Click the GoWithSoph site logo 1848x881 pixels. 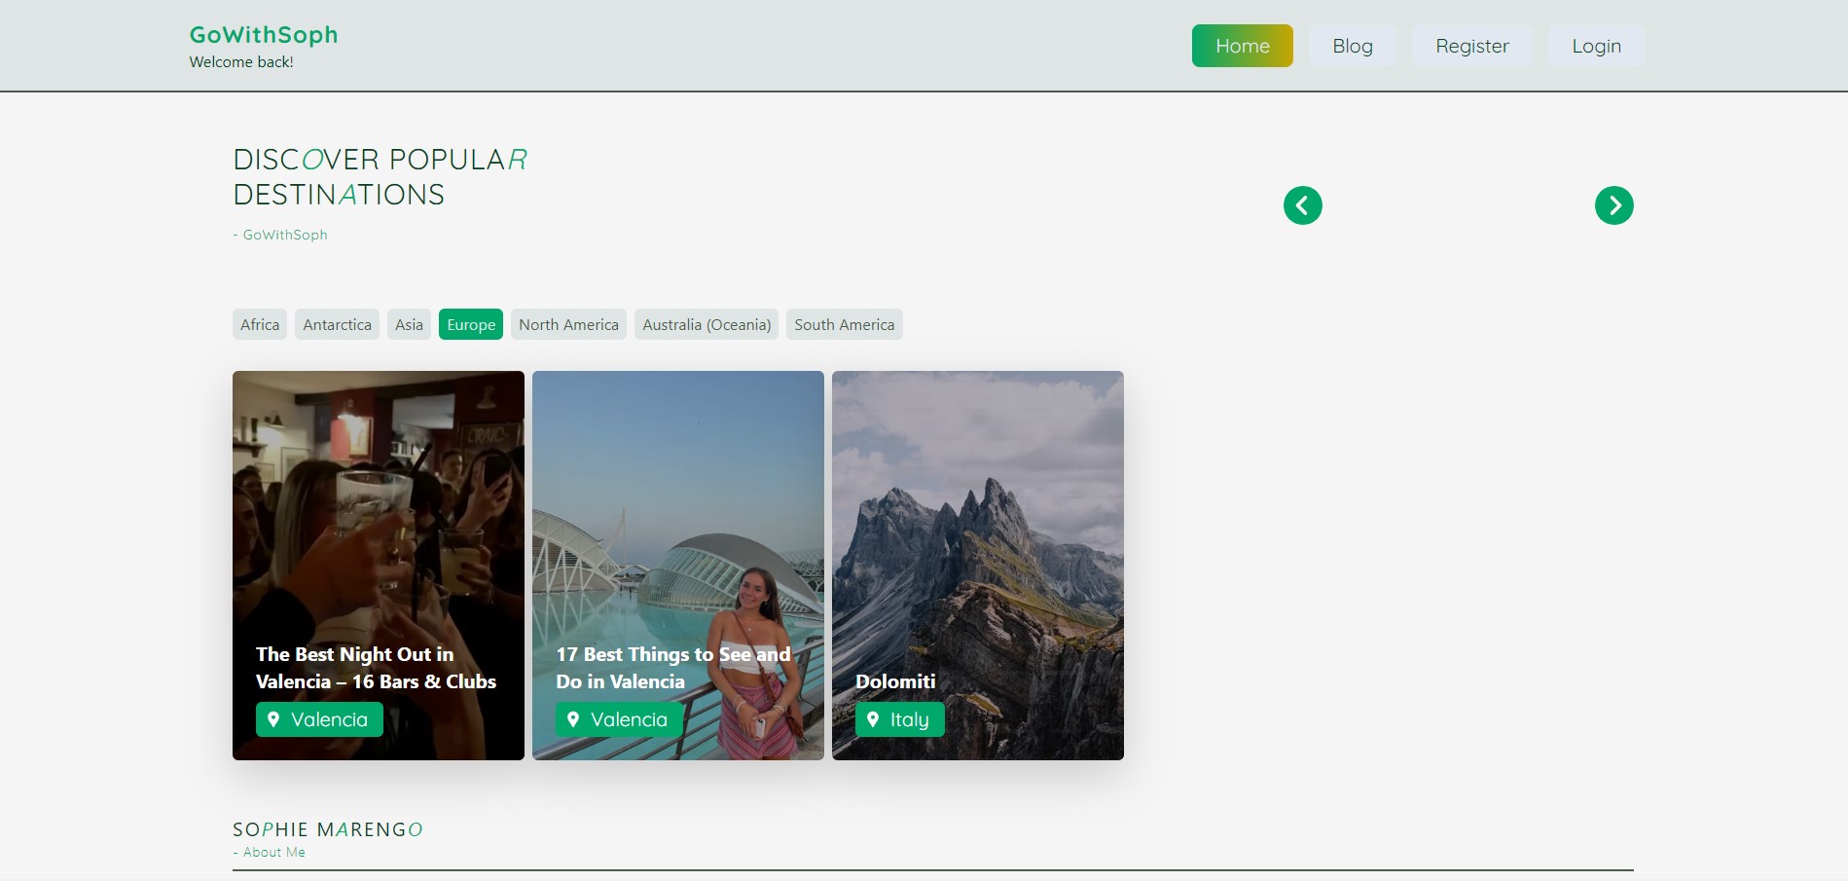[x=264, y=35]
